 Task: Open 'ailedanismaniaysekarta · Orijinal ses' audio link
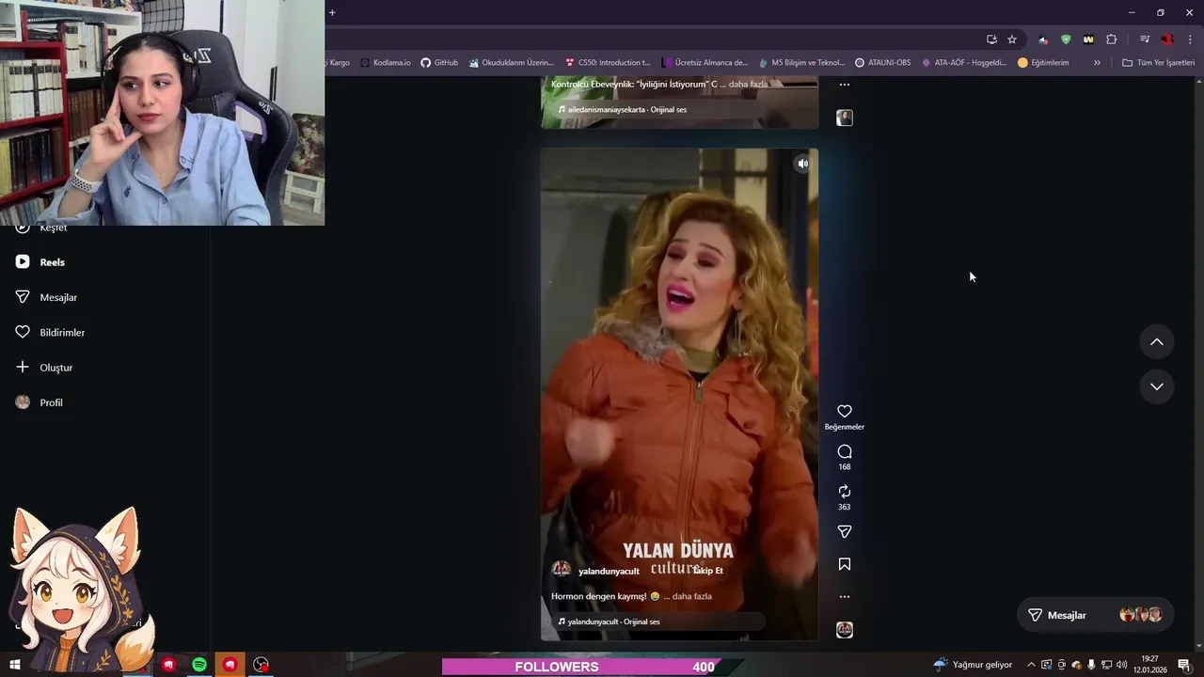[627, 109]
